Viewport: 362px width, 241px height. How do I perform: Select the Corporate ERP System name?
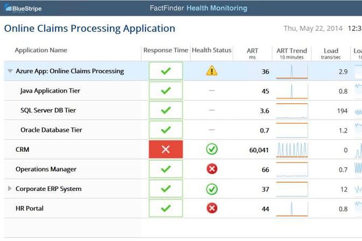click(49, 189)
